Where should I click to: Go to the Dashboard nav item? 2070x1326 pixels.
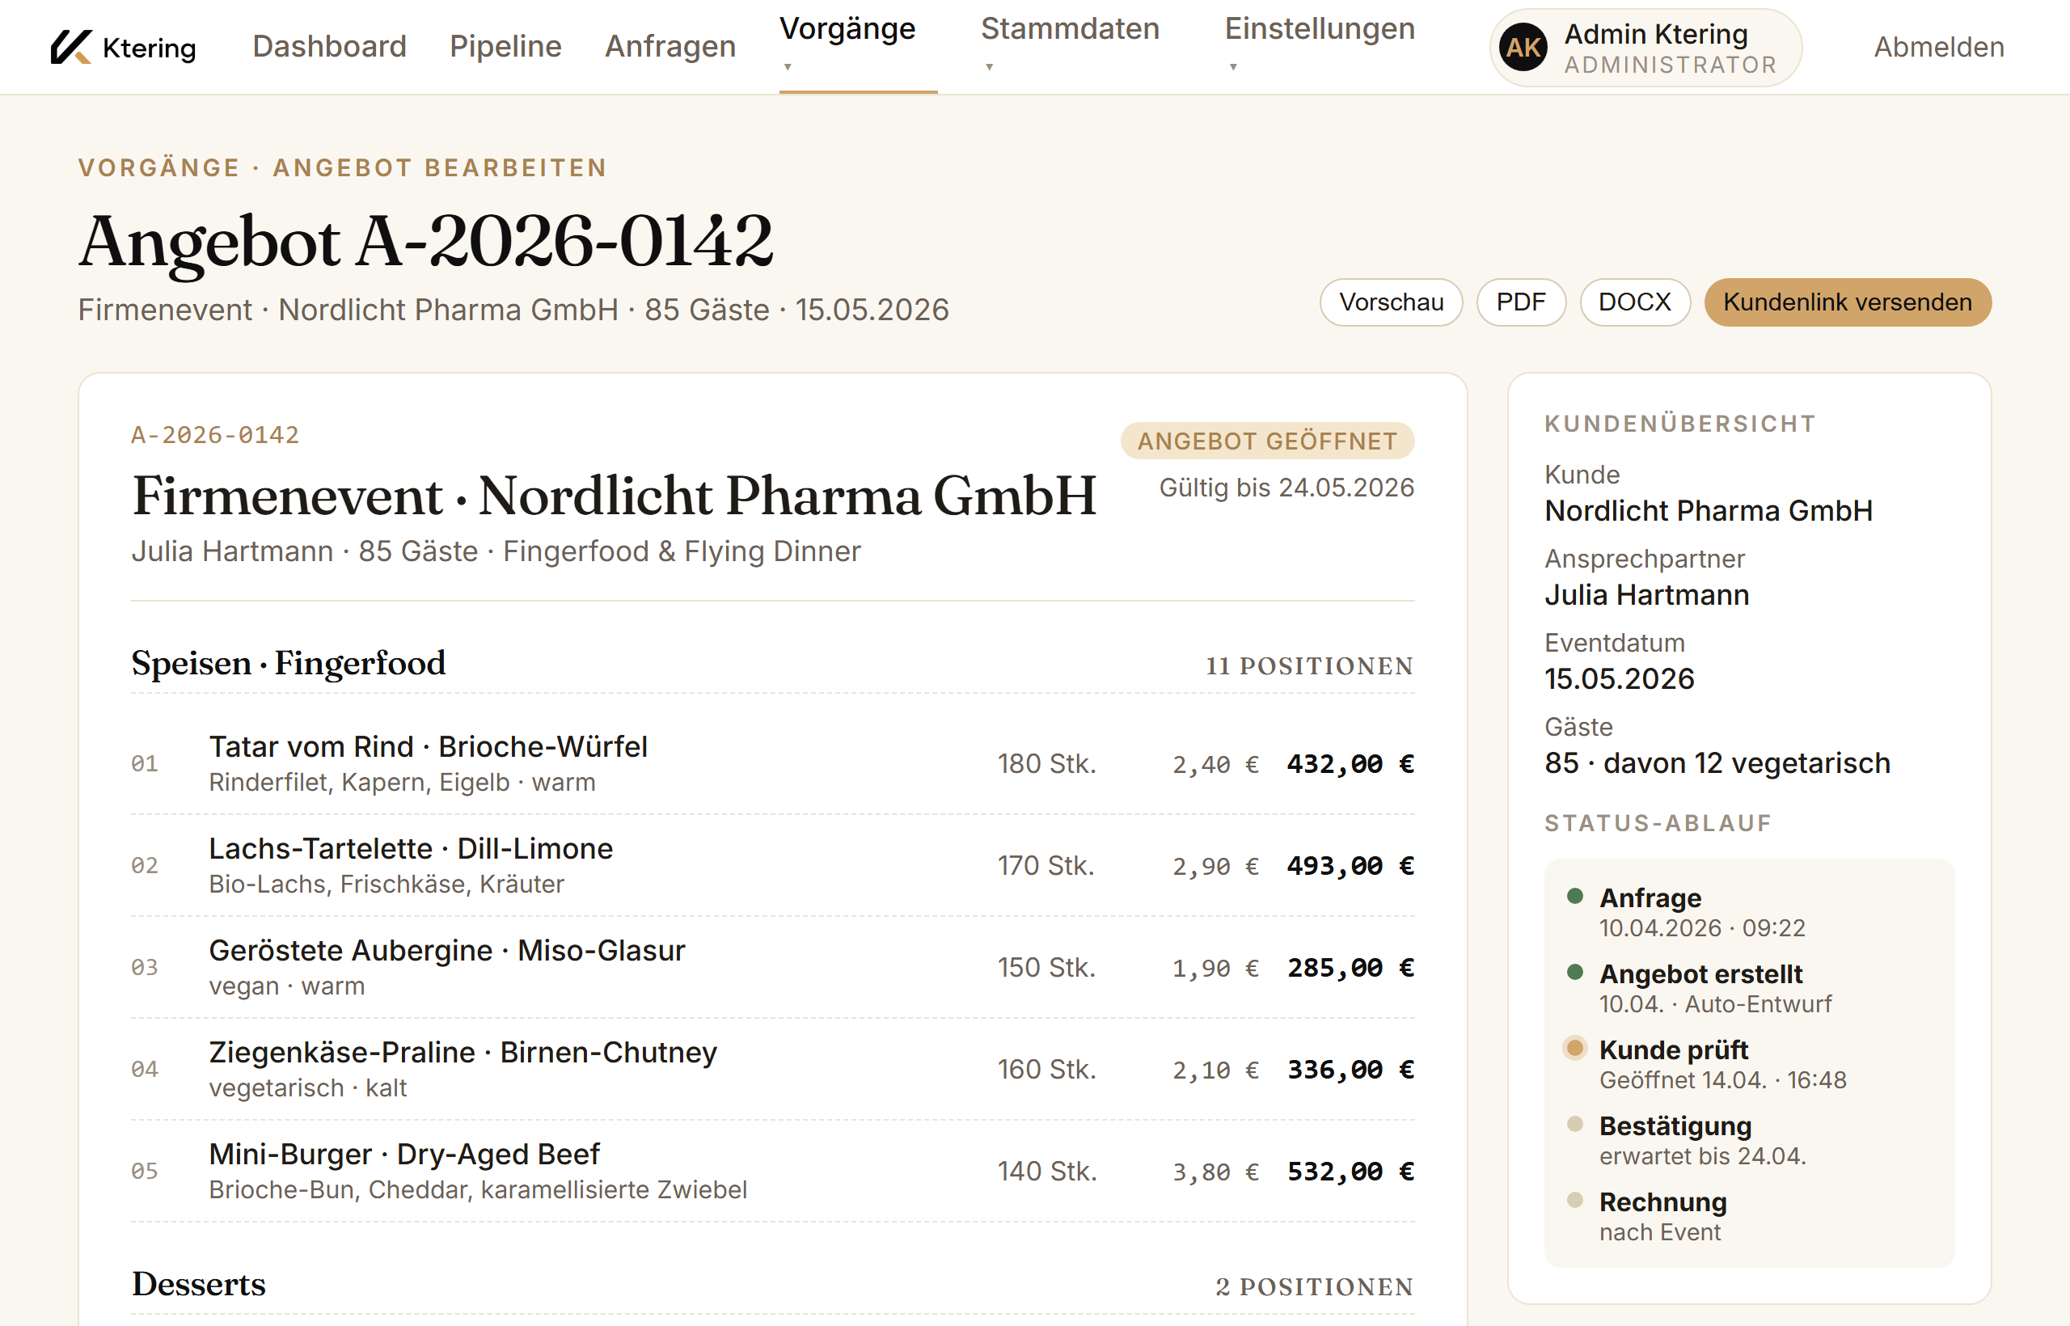(329, 47)
